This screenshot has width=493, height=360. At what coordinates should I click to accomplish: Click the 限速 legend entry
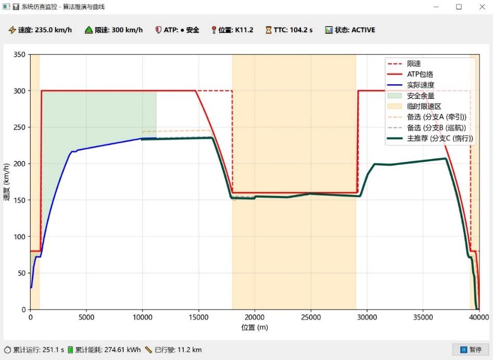click(404, 64)
